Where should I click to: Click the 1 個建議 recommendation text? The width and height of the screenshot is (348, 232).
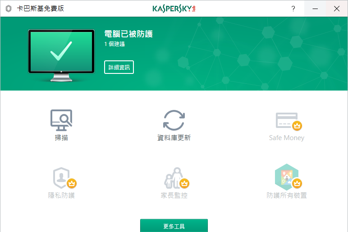coord(114,44)
